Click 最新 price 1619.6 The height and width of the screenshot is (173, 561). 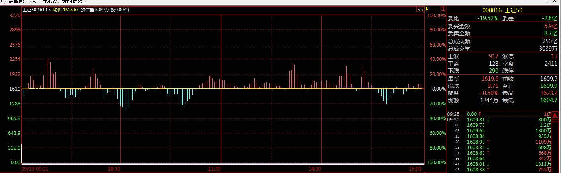[490, 79]
